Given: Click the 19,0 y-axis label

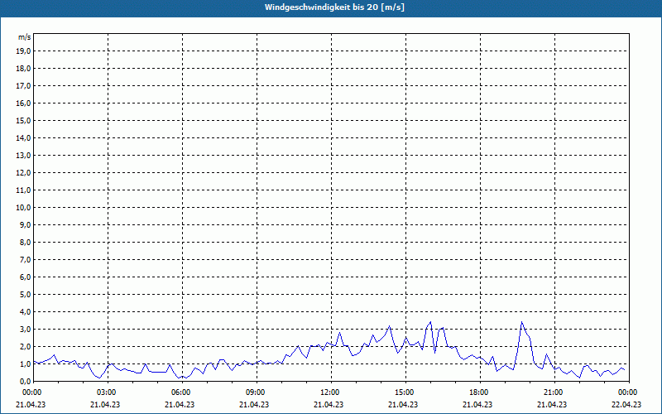Looking at the screenshot, I should 23,51.
